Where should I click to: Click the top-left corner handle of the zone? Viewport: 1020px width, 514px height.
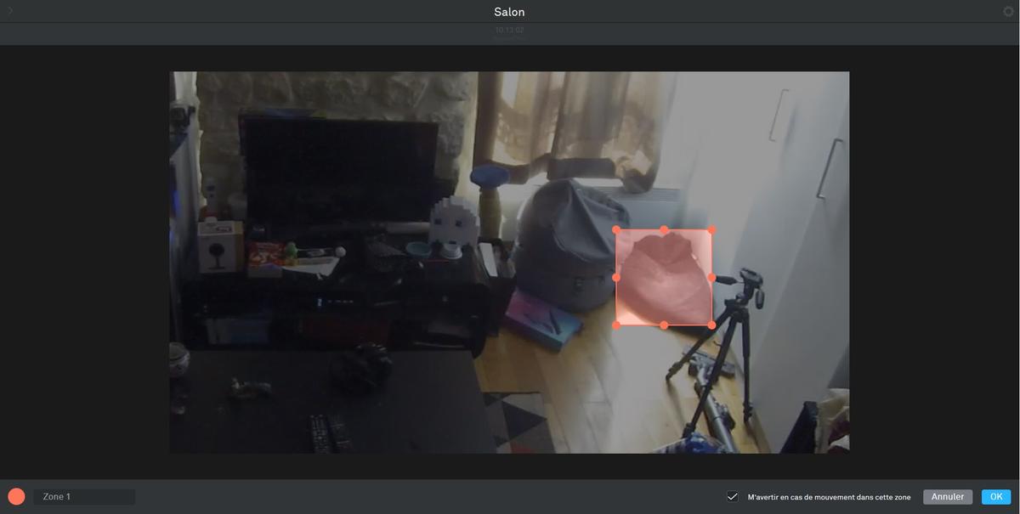pyautogui.click(x=616, y=230)
